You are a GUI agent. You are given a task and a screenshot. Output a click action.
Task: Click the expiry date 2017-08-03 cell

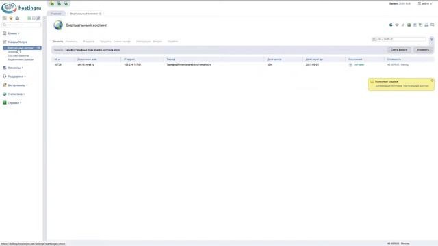click(x=312, y=64)
